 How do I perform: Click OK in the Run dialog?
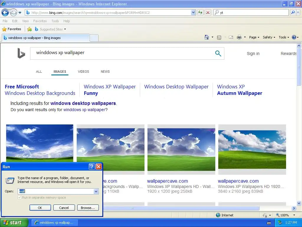(x=40, y=208)
